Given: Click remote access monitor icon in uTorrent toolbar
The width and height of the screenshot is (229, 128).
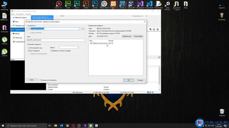Looking at the screenshot, I should [x=154, y=29].
